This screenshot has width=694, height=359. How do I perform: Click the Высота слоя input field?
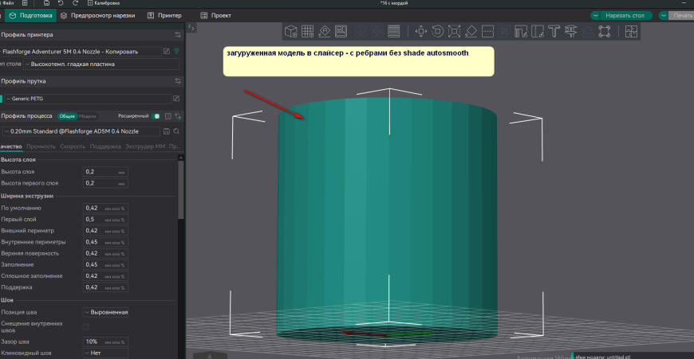pyautogui.click(x=100, y=172)
